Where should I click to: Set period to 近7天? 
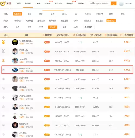click(41, 27)
